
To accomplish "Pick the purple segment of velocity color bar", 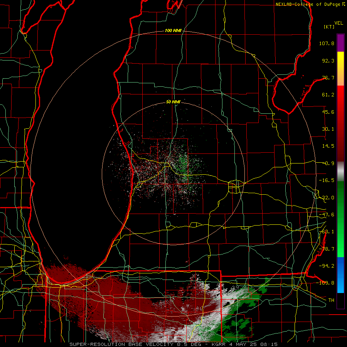I will [x=340, y=43].
